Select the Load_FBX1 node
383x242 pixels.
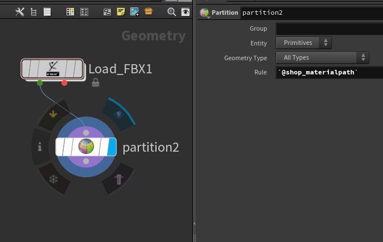point(52,69)
